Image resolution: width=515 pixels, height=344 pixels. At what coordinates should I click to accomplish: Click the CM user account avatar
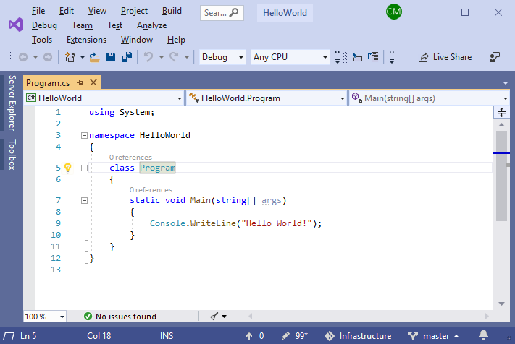tap(394, 12)
